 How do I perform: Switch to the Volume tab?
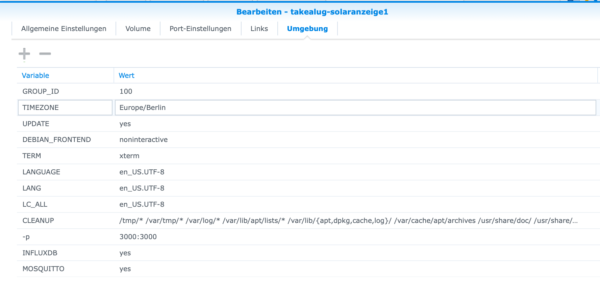pyautogui.click(x=138, y=29)
